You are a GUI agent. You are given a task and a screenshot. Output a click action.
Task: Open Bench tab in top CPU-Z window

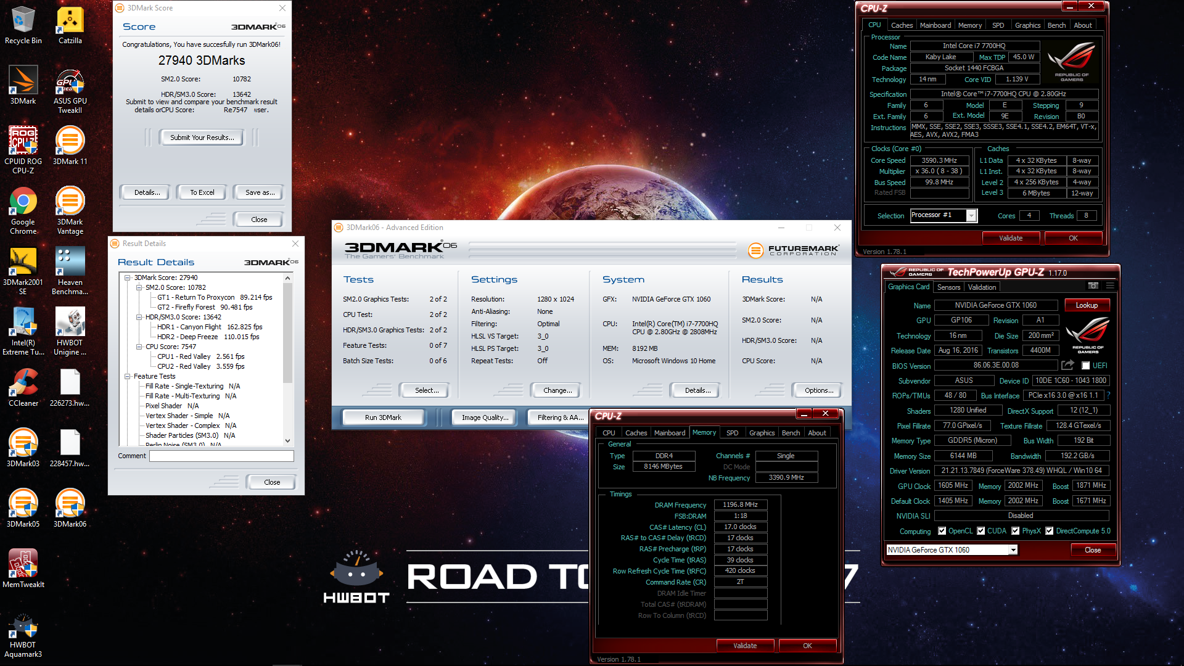pos(1056,25)
